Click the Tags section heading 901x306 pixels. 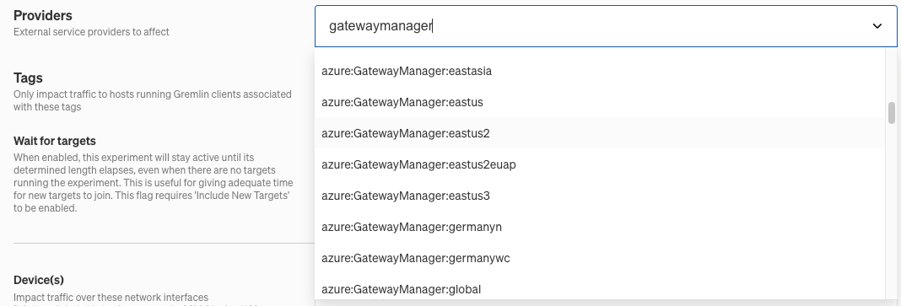coord(28,78)
